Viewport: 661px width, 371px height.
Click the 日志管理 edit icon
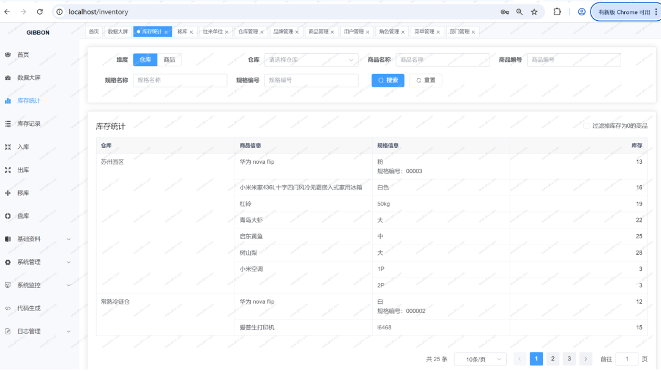coord(7,331)
